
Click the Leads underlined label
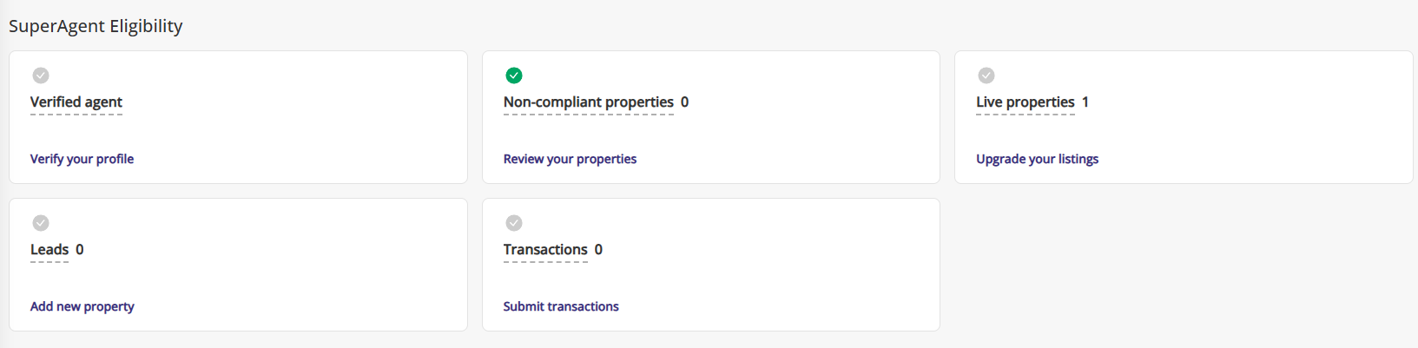click(x=49, y=250)
